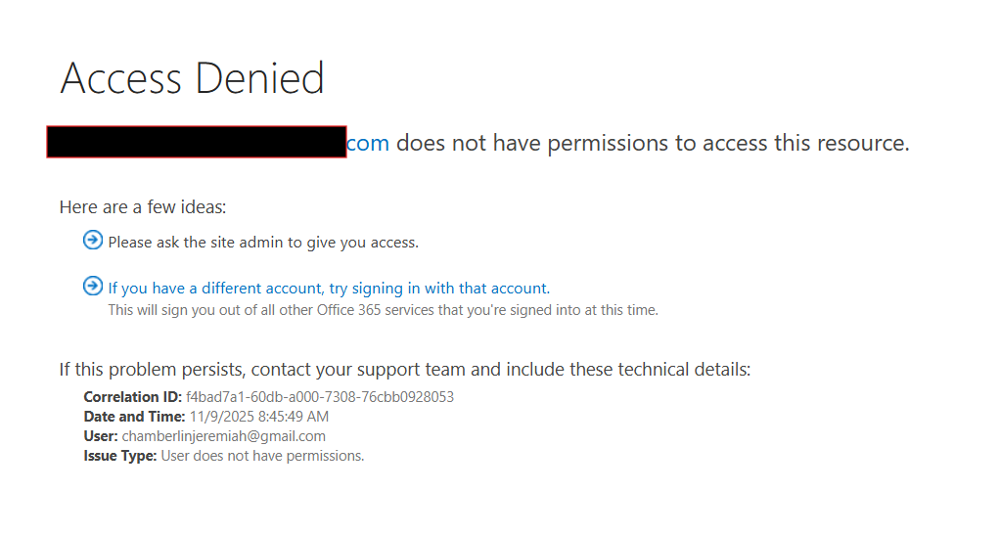Click the "User does not have permissions." text
The width and height of the screenshot is (1000, 536).
(262, 456)
